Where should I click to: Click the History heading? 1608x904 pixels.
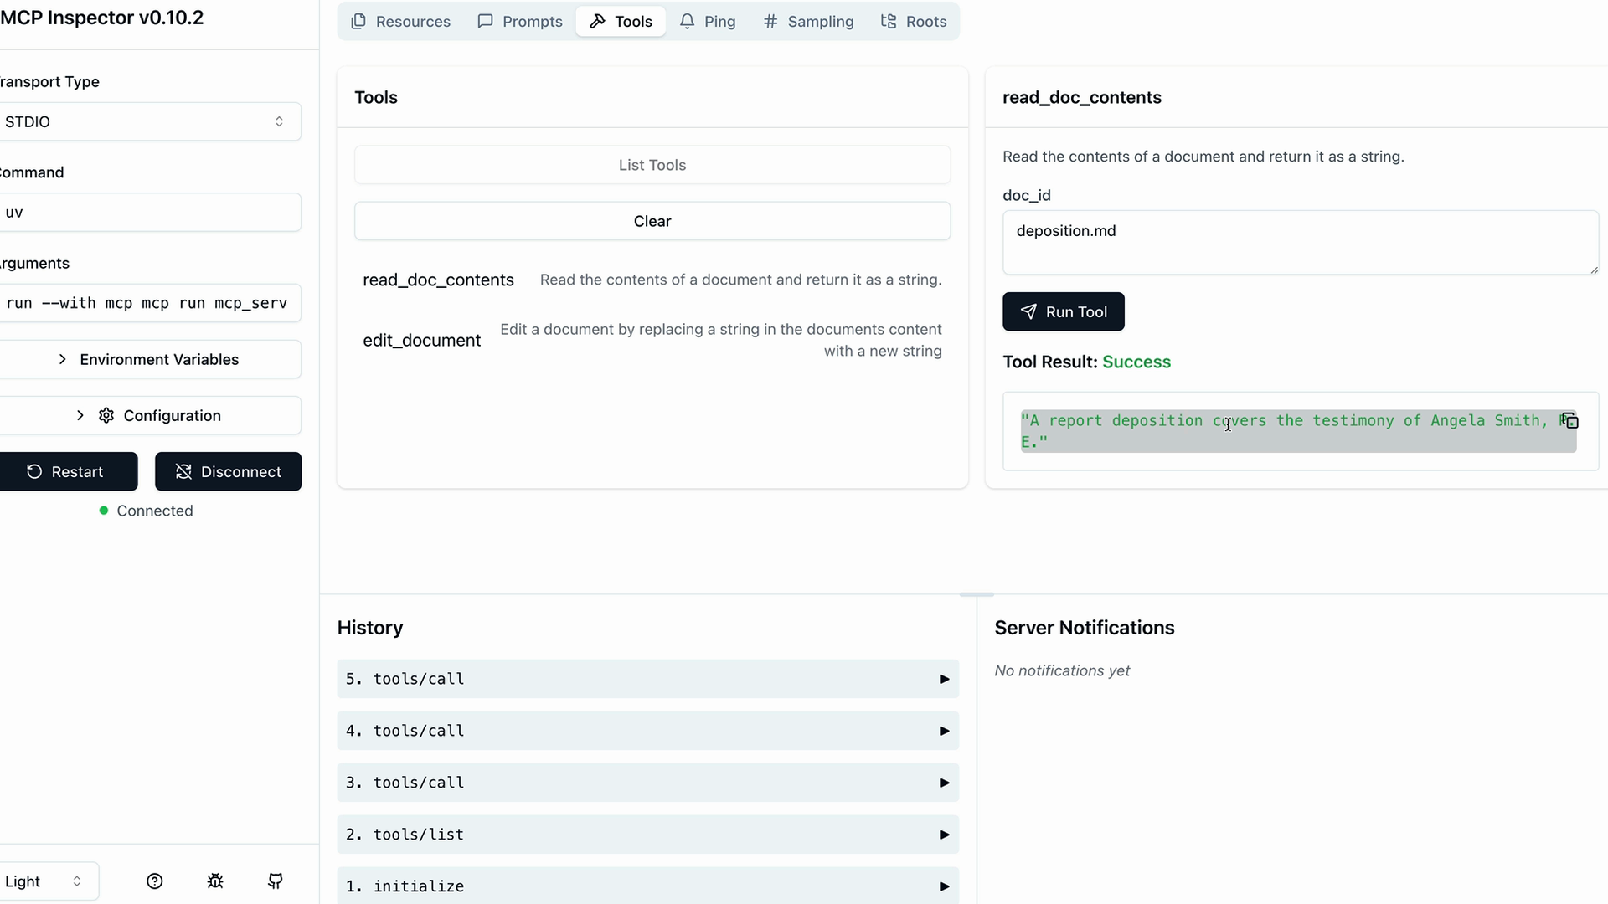pos(370,628)
